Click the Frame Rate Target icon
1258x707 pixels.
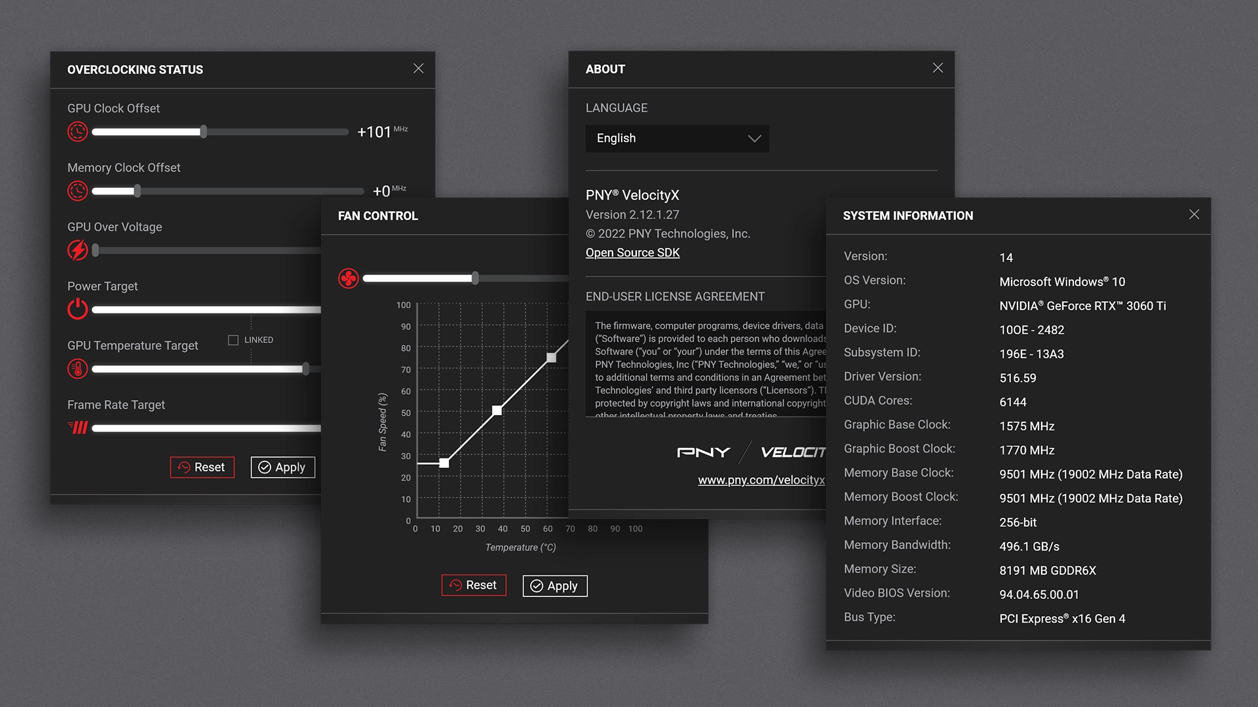click(77, 427)
